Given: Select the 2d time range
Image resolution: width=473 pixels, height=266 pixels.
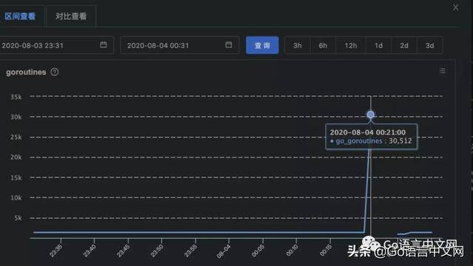Looking at the screenshot, I should click(404, 46).
